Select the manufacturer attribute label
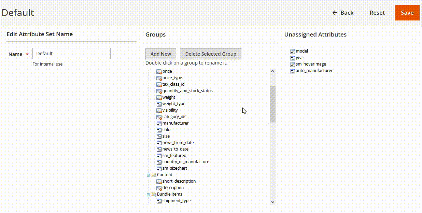Viewport: 422px width, 213px height. tap(175, 123)
